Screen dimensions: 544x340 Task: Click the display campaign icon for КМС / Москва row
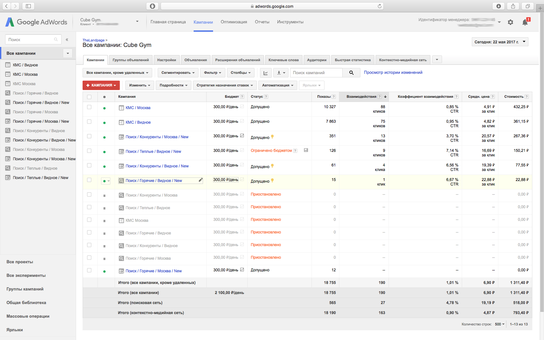[121, 108]
